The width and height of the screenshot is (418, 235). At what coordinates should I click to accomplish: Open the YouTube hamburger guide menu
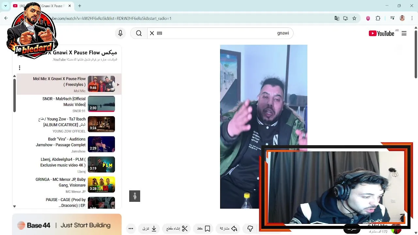pos(404,33)
